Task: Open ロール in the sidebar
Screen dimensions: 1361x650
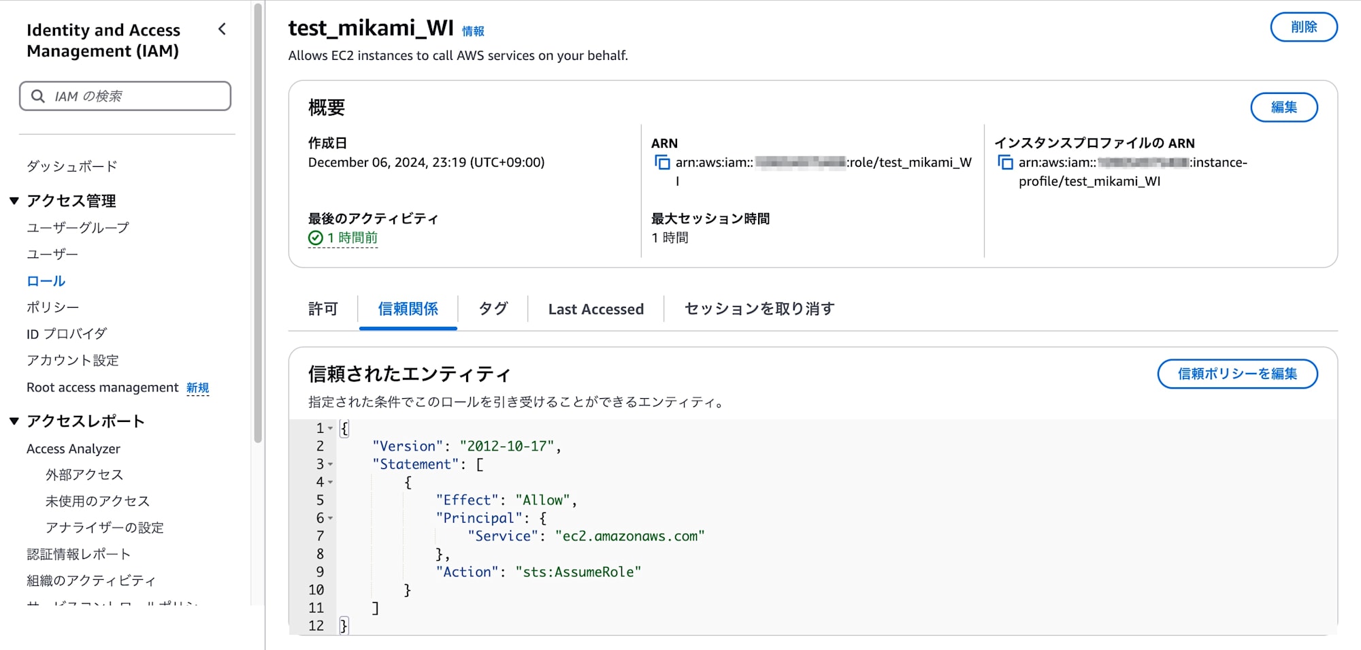Action: tap(46, 280)
